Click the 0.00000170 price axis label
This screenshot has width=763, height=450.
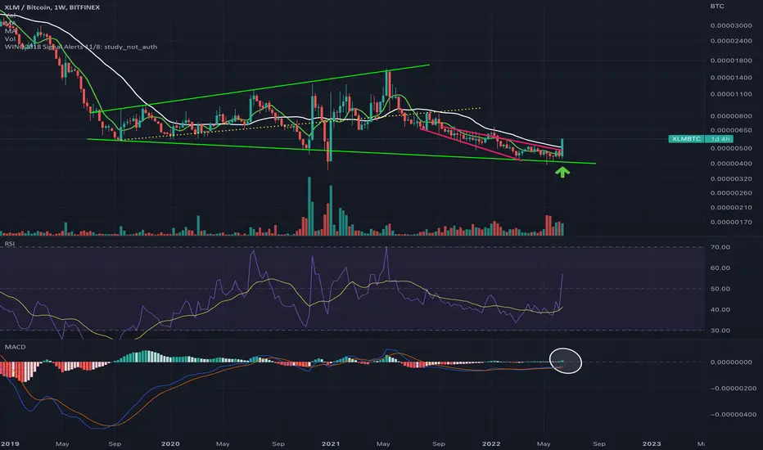pyautogui.click(x=731, y=223)
